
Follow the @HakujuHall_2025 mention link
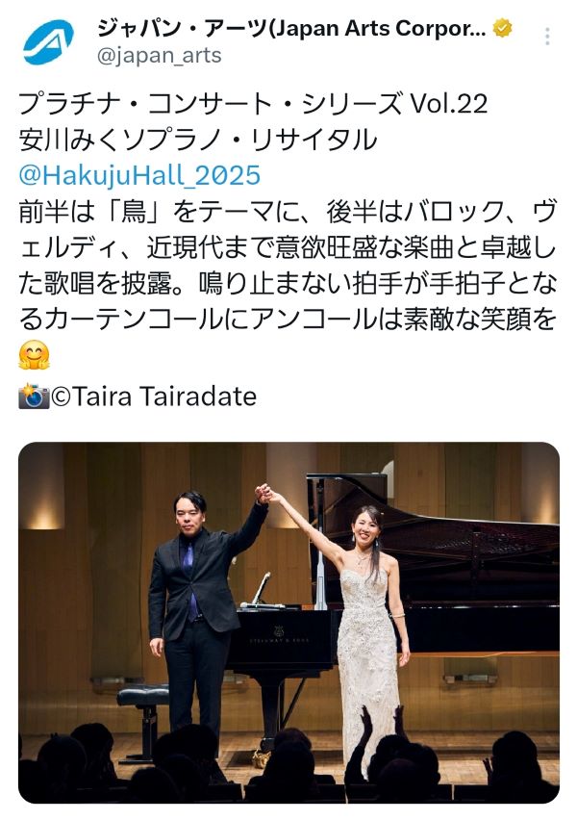tap(139, 174)
